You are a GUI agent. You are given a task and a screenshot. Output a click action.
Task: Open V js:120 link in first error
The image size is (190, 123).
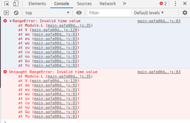pos(54,30)
